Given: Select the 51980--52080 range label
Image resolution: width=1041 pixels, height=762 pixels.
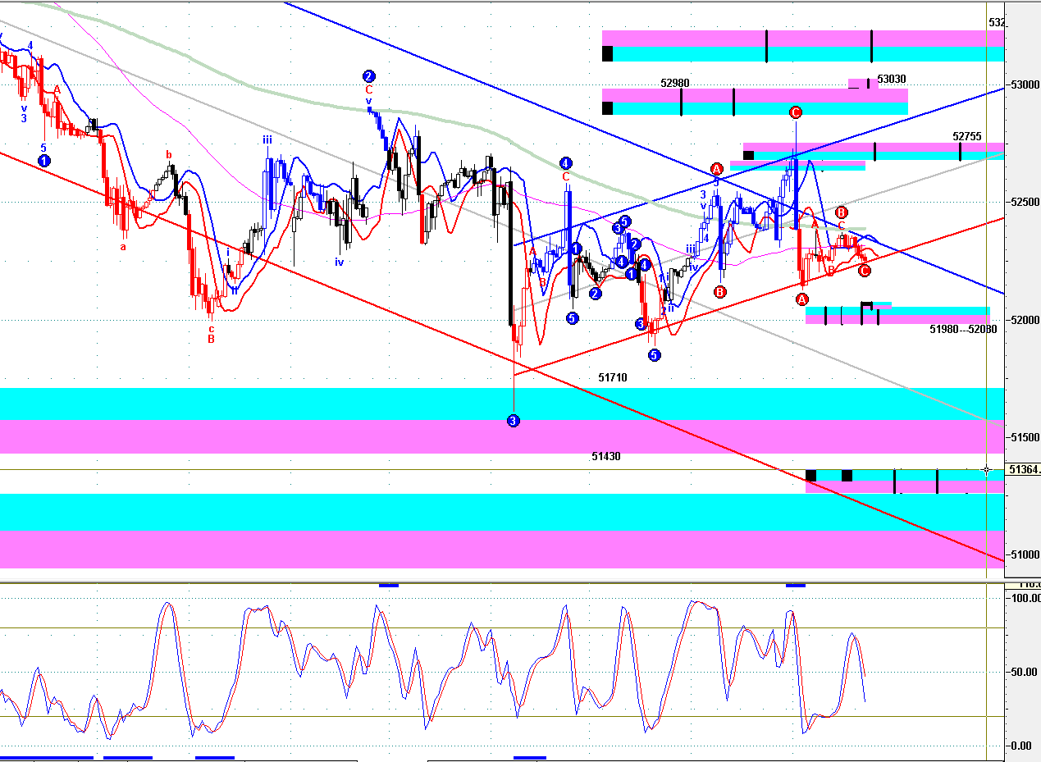Looking at the screenshot, I should (x=963, y=329).
